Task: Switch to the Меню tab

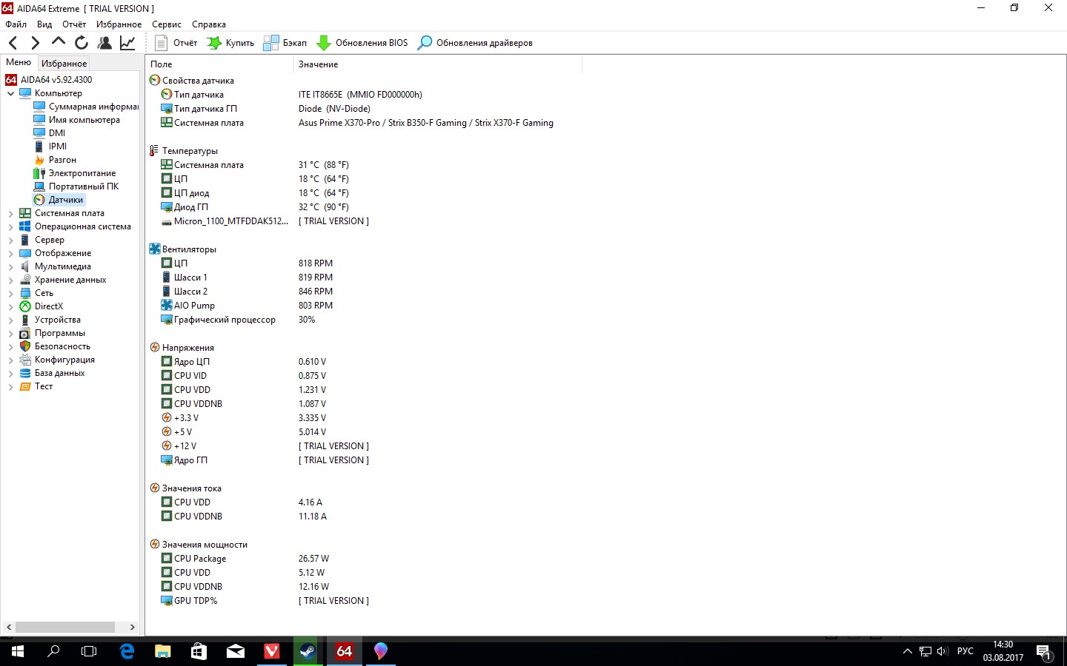Action: [19, 63]
